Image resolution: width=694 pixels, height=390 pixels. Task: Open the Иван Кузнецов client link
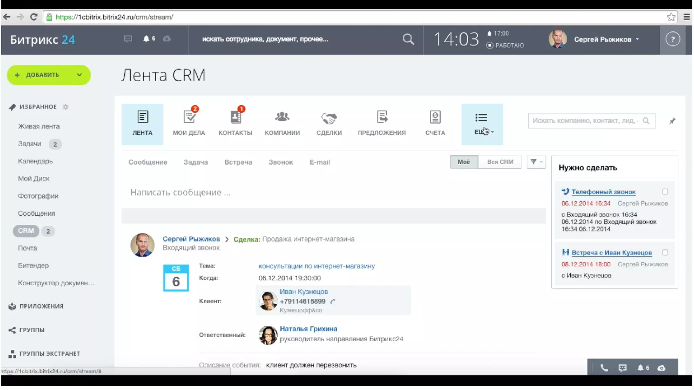coord(304,291)
